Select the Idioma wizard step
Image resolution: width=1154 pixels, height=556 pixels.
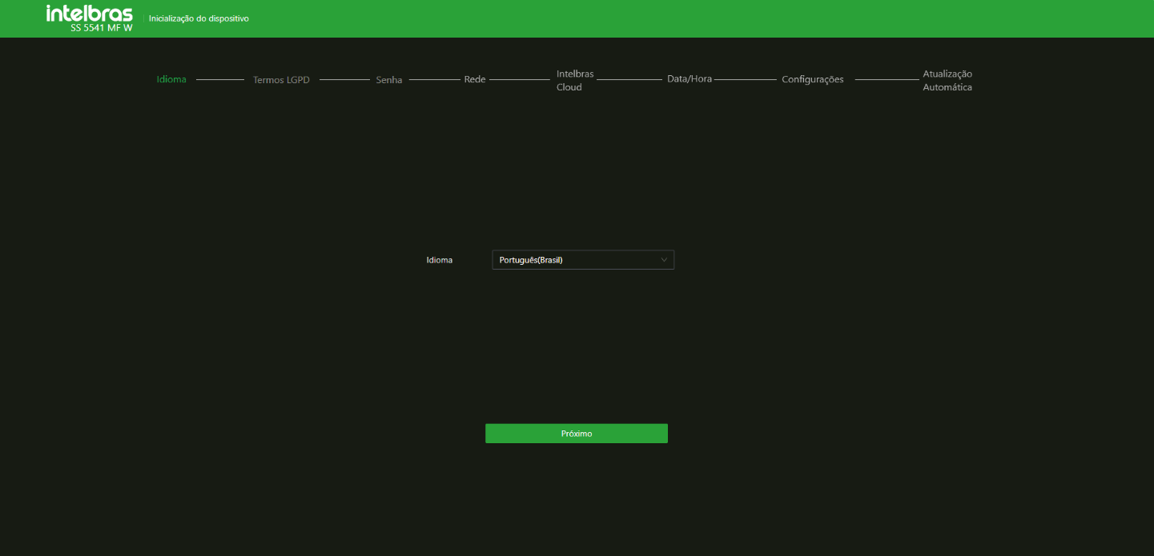click(171, 79)
